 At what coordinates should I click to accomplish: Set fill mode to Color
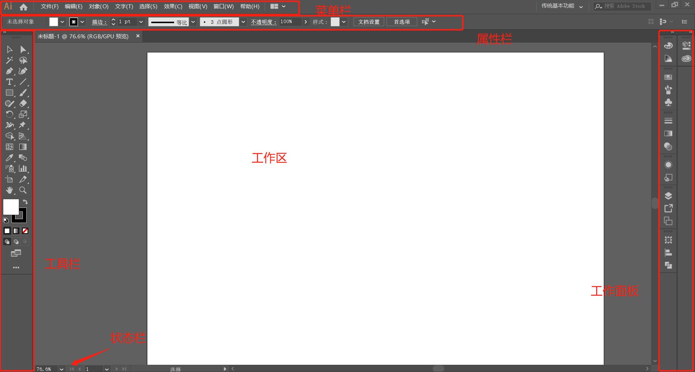[x=7, y=231]
